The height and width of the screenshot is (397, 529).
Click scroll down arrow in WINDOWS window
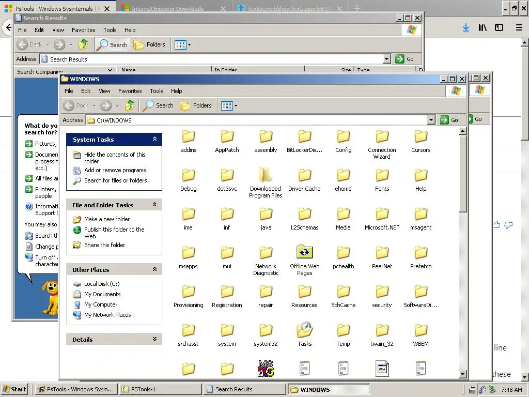coord(462,374)
